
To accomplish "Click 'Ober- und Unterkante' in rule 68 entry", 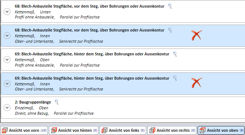I will tap(34, 41).
